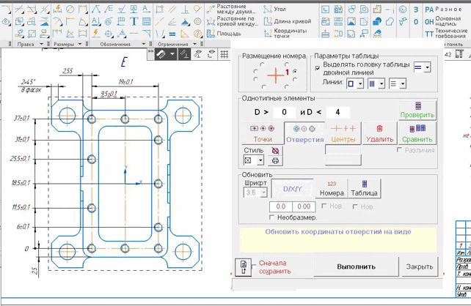471x306 pixels.
Task: Click the Сначала сохранить save icon
Action: point(243,267)
